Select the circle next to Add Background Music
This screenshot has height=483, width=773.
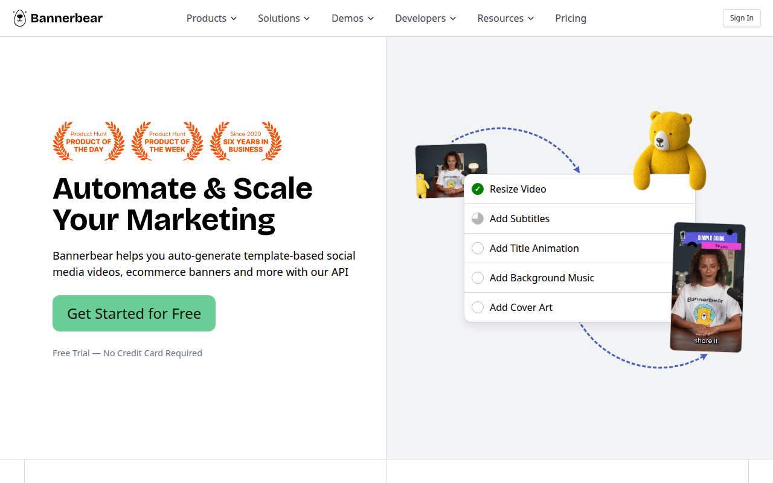coord(478,278)
